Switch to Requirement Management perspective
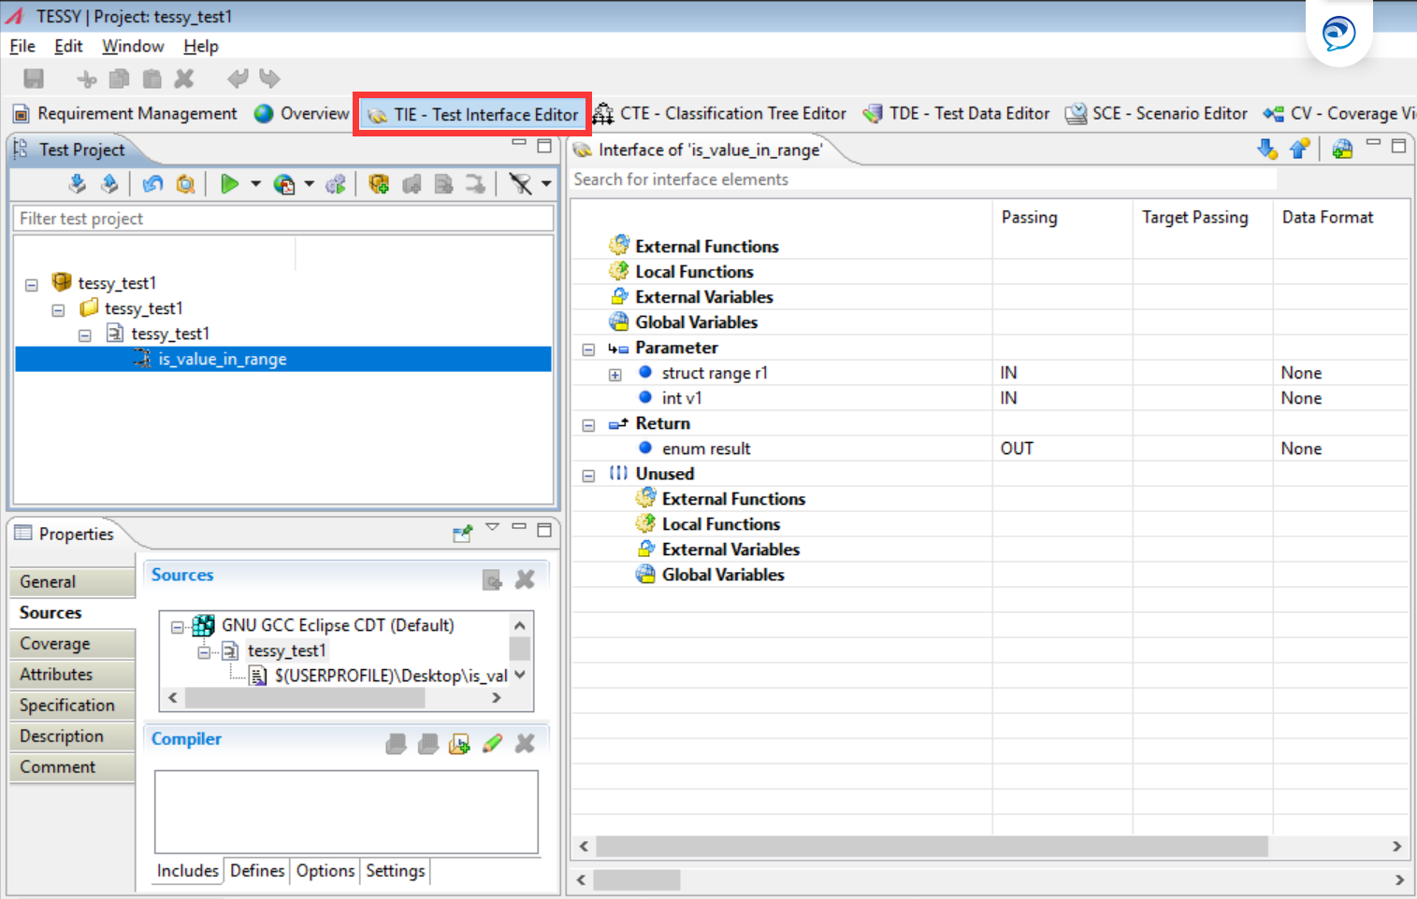The width and height of the screenshot is (1417, 899). tap(125, 113)
